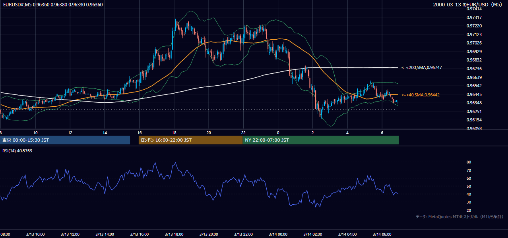
Task: Click the 3/13 16:00 time label
Action: point(140,234)
